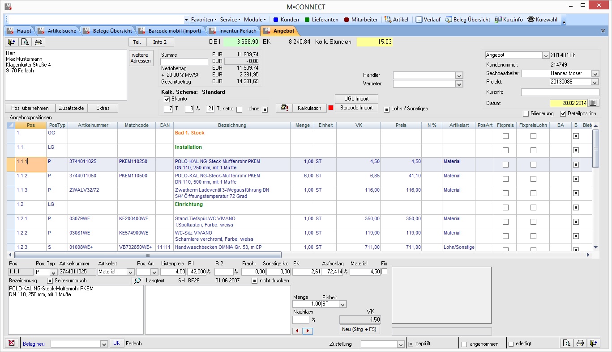Switch to the Artikelsuche tab

(x=57, y=31)
